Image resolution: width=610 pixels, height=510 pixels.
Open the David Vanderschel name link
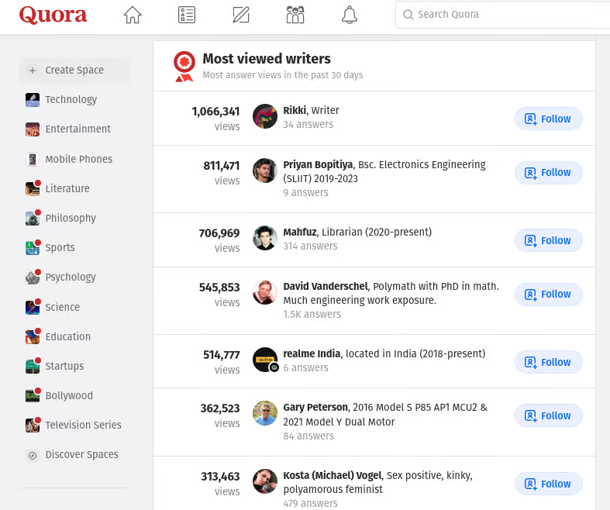[x=326, y=287]
